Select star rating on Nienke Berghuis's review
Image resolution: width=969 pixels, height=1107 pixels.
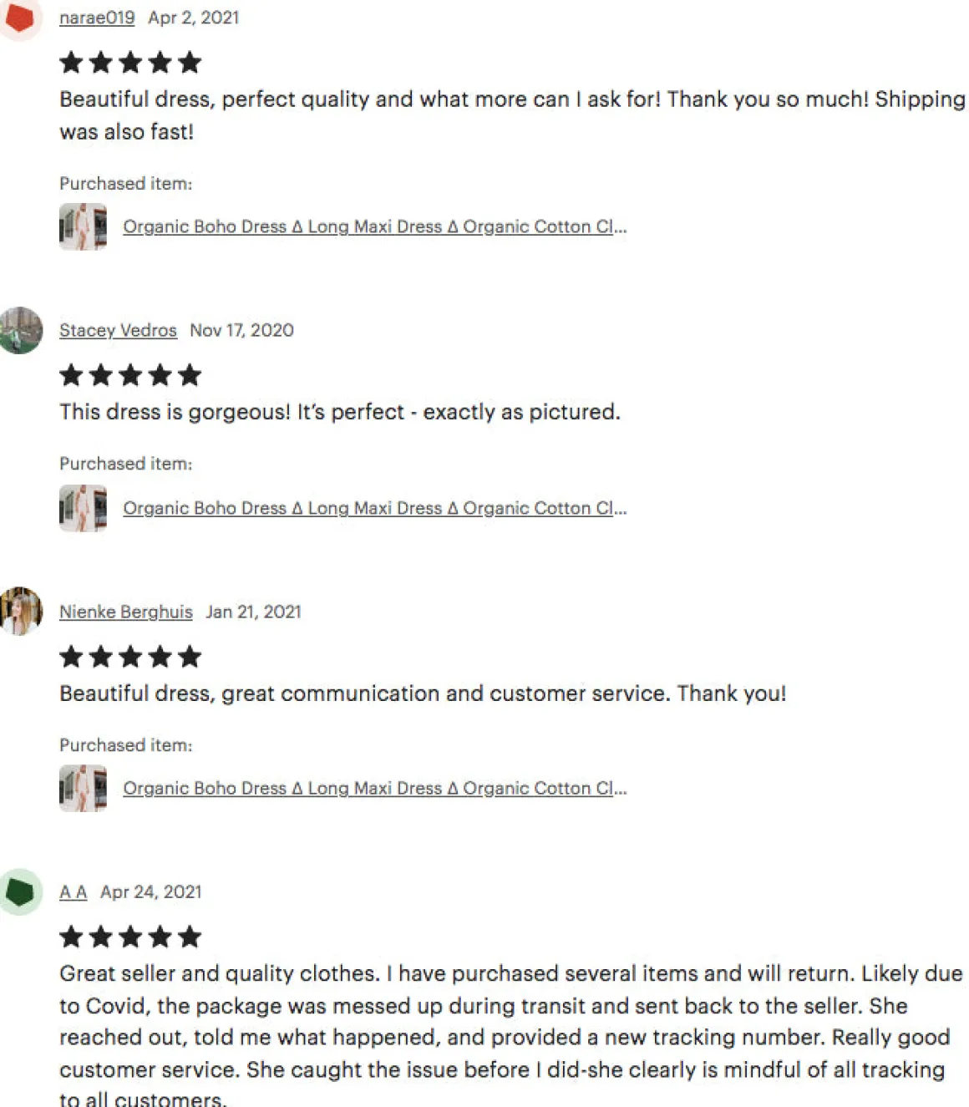(130, 657)
